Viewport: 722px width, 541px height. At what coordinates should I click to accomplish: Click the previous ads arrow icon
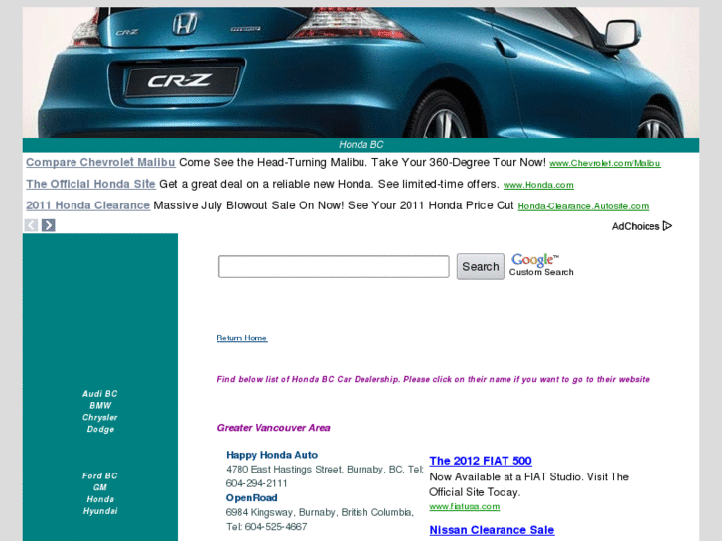[31, 225]
